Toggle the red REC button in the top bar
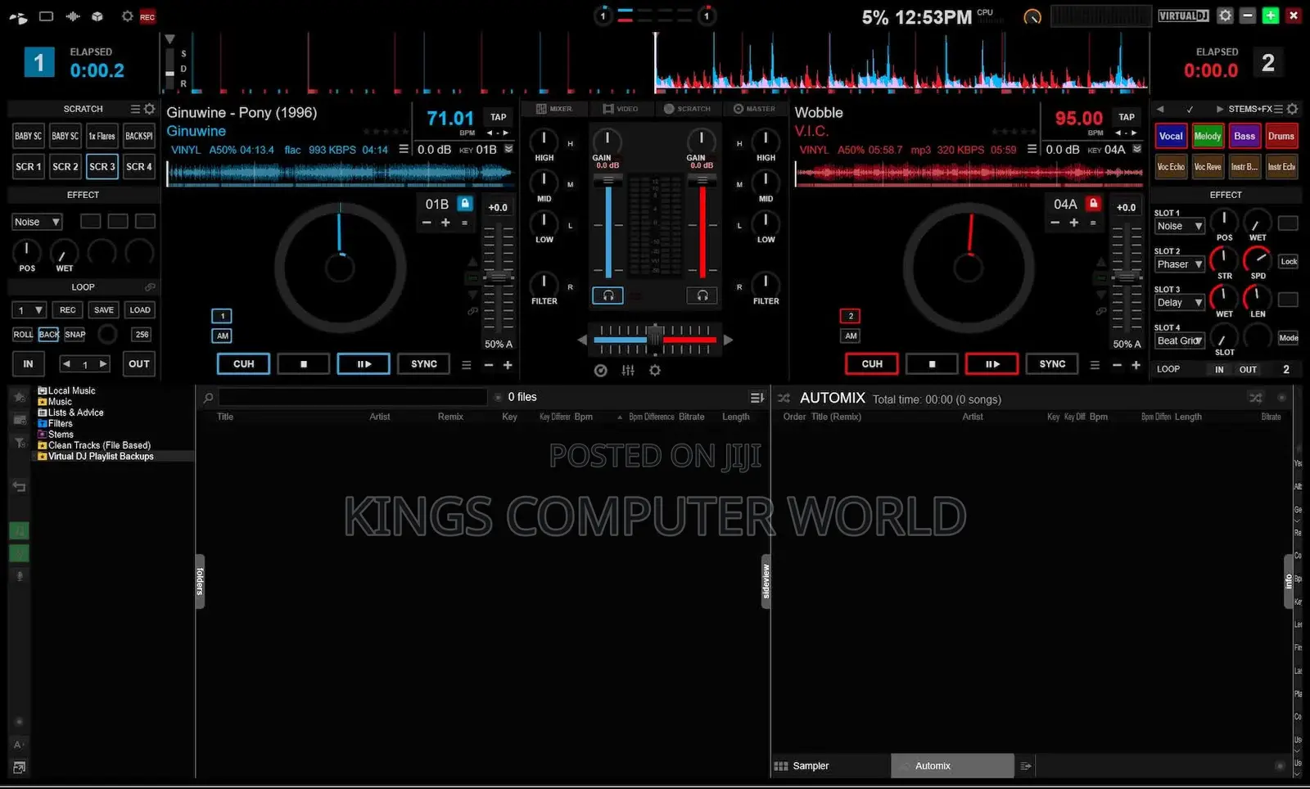Screen dimensions: 1310x789 [x=147, y=16]
